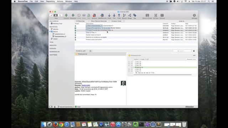Switch to Log view button
228x128 pixels.
point(56,15)
